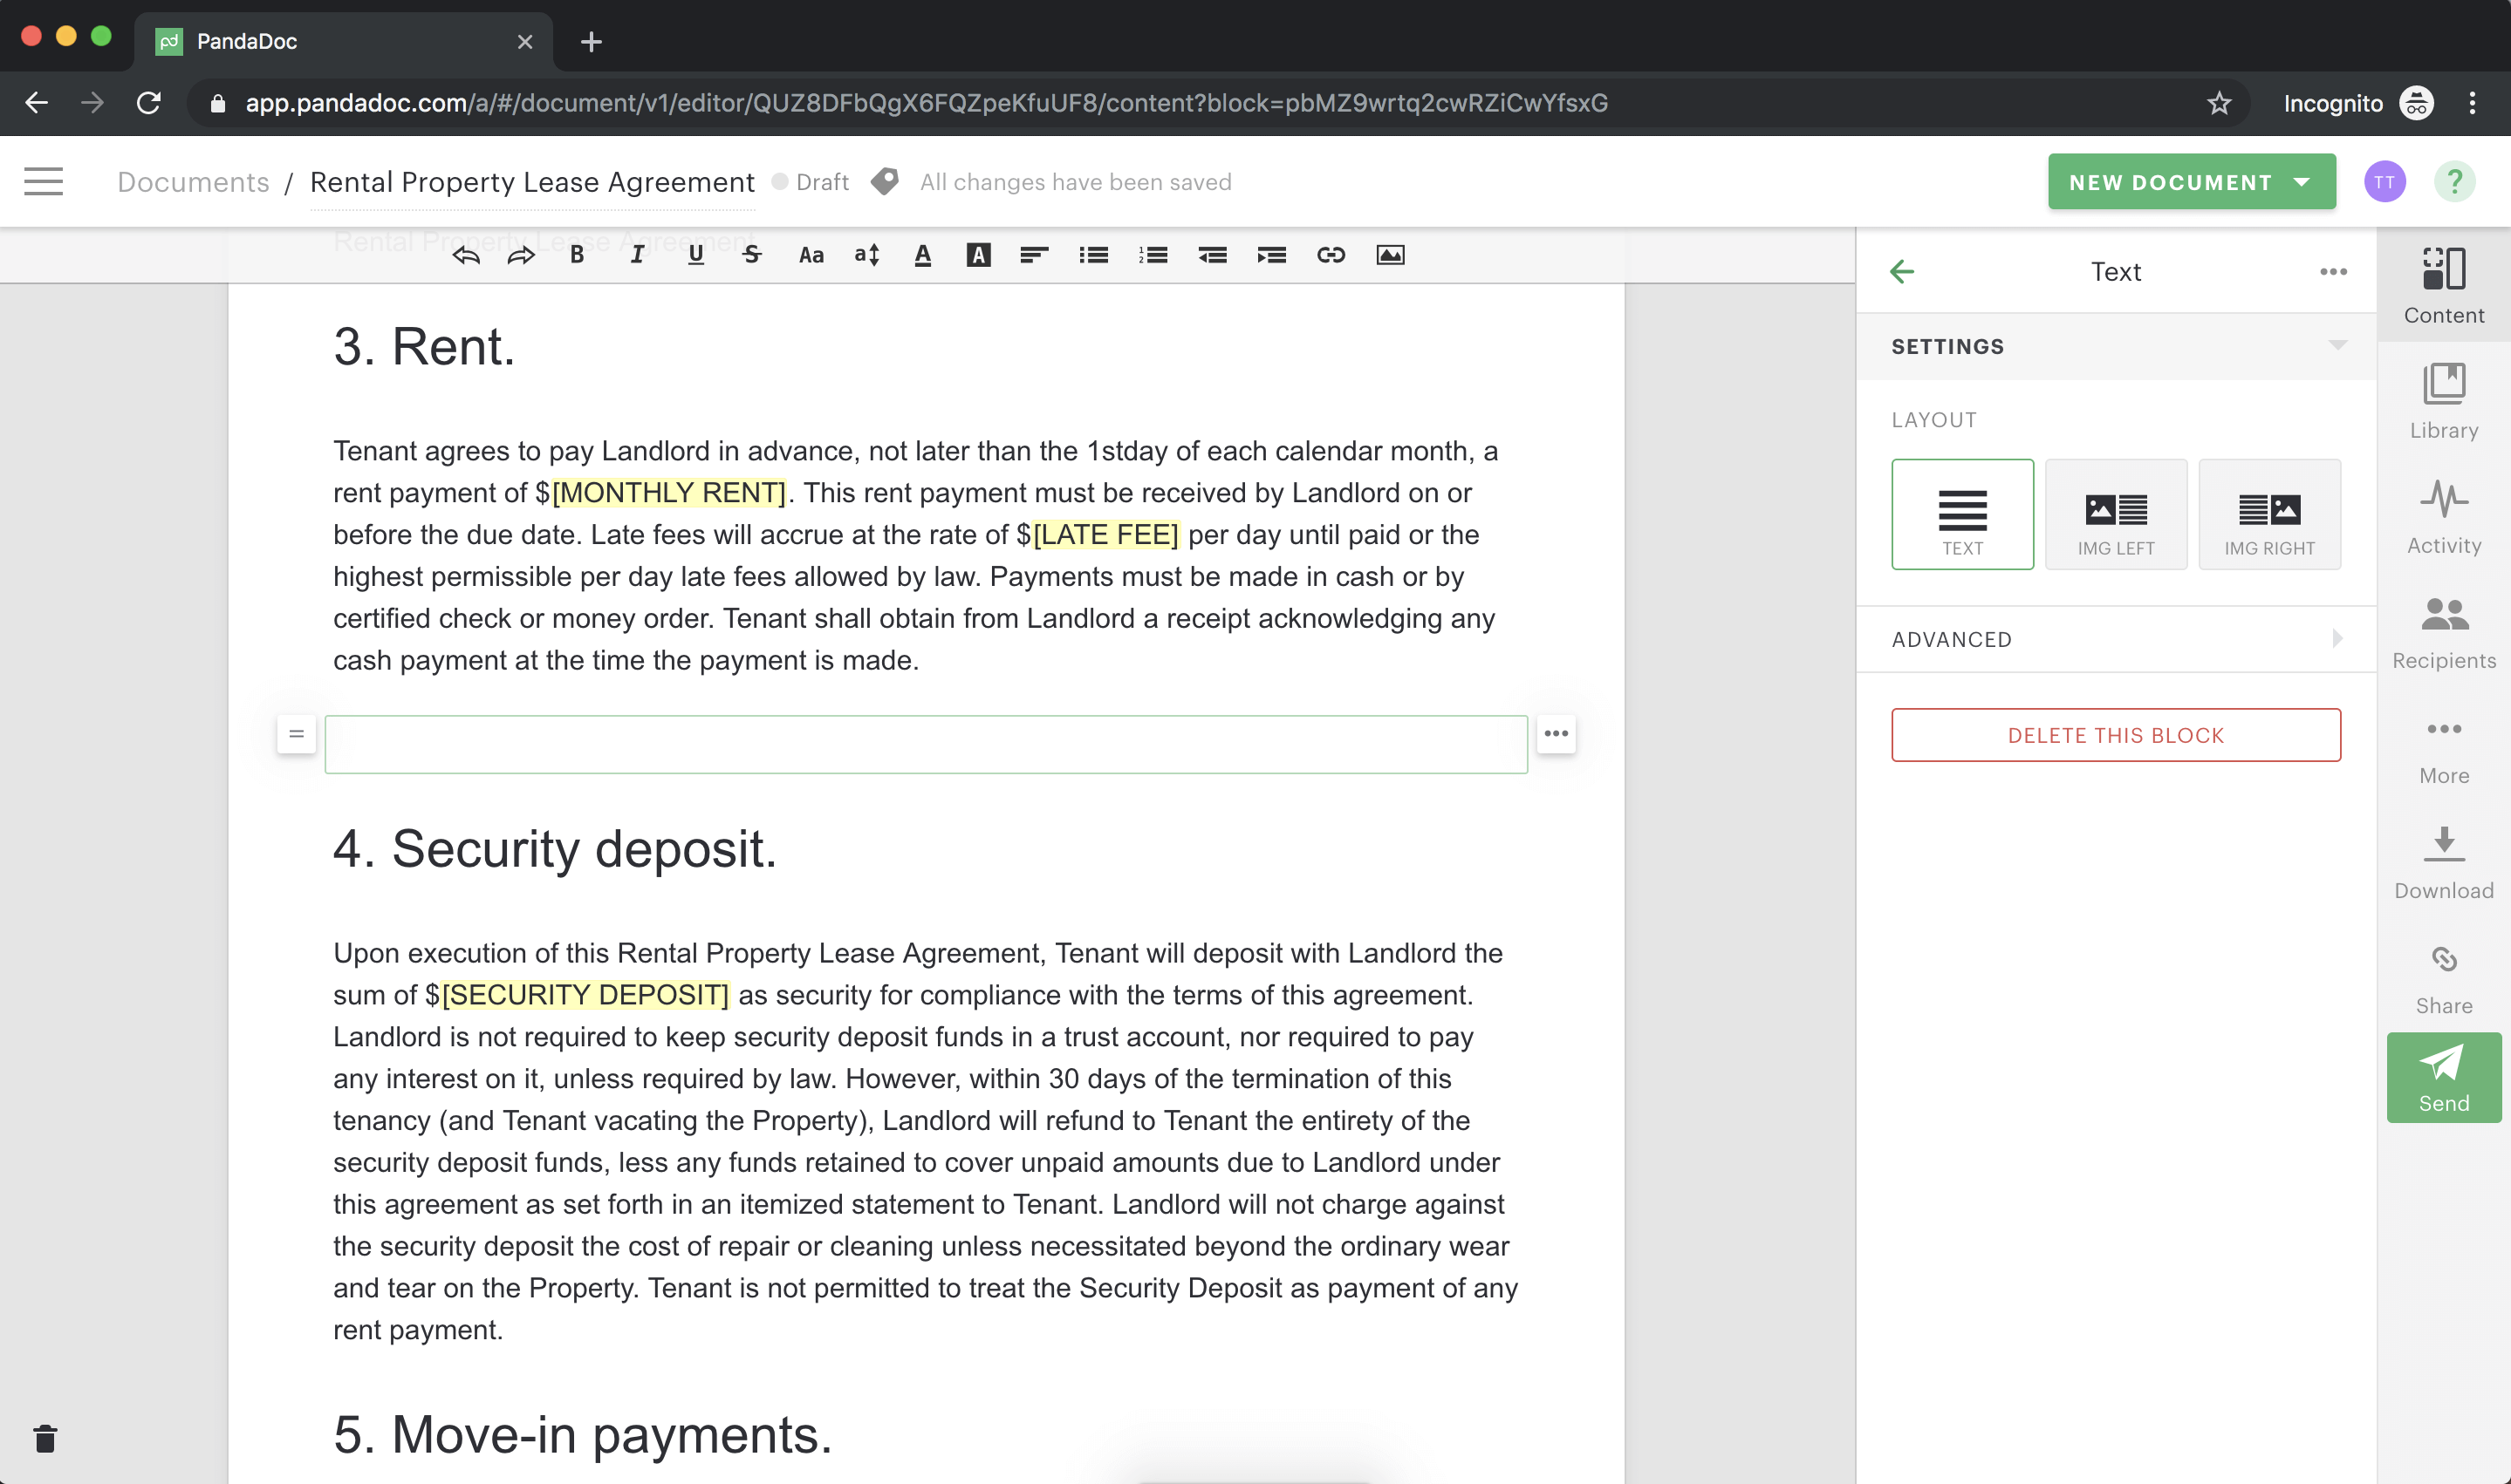Decrease paragraph indent
Viewport: 2511px width, 1484px height.
pyautogui.click(x=1213, y=255)
